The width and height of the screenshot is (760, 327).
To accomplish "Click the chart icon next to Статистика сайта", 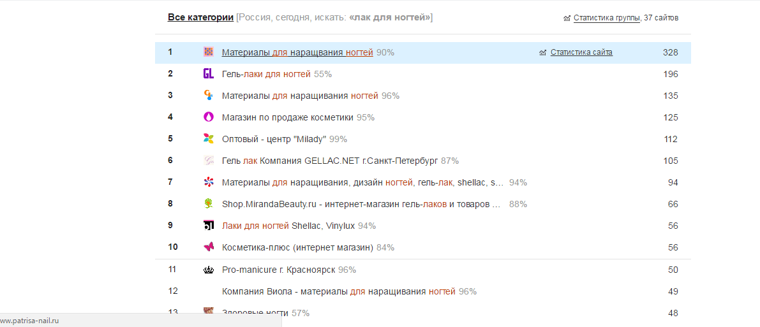I will point(543,53).
